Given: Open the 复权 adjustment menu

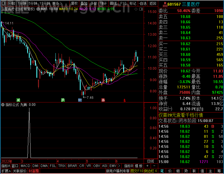Looking at the screenshot, I should 74,3.
